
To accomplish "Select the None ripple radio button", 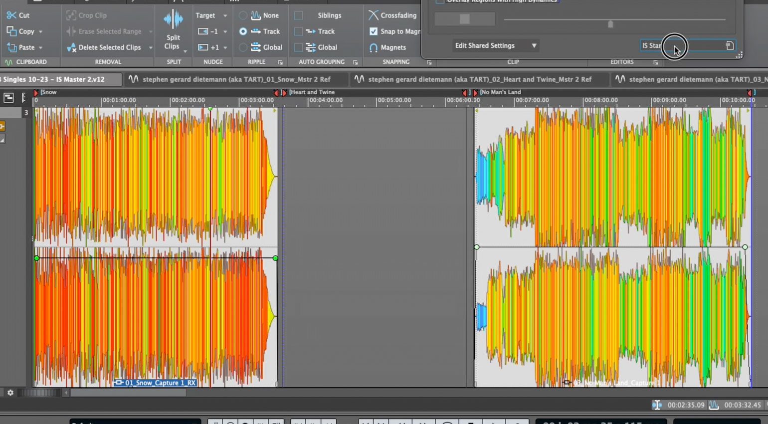I will pyautogui.click(x=243, y=15).
